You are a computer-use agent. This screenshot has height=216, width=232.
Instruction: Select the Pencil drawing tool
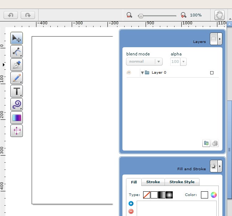[x=16, y=78]
